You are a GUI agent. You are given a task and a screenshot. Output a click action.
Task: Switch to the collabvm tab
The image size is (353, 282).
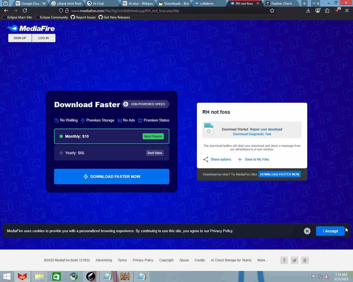tap(209, 3)
